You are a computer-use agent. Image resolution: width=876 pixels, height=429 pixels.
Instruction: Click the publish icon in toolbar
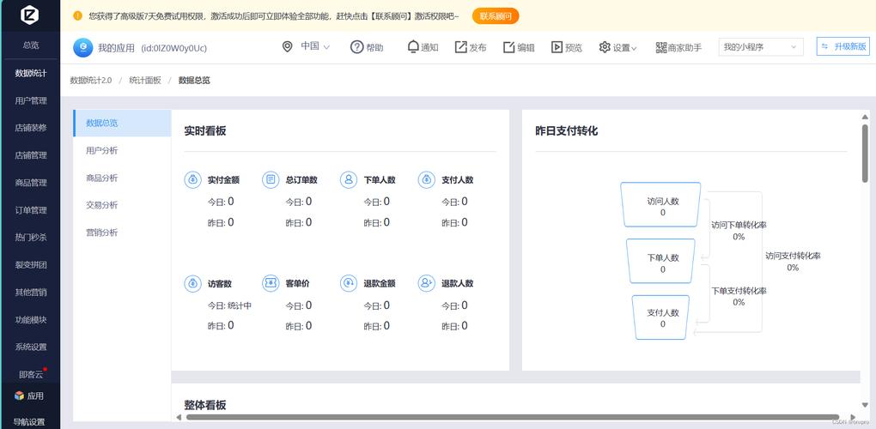coord(461,47)
